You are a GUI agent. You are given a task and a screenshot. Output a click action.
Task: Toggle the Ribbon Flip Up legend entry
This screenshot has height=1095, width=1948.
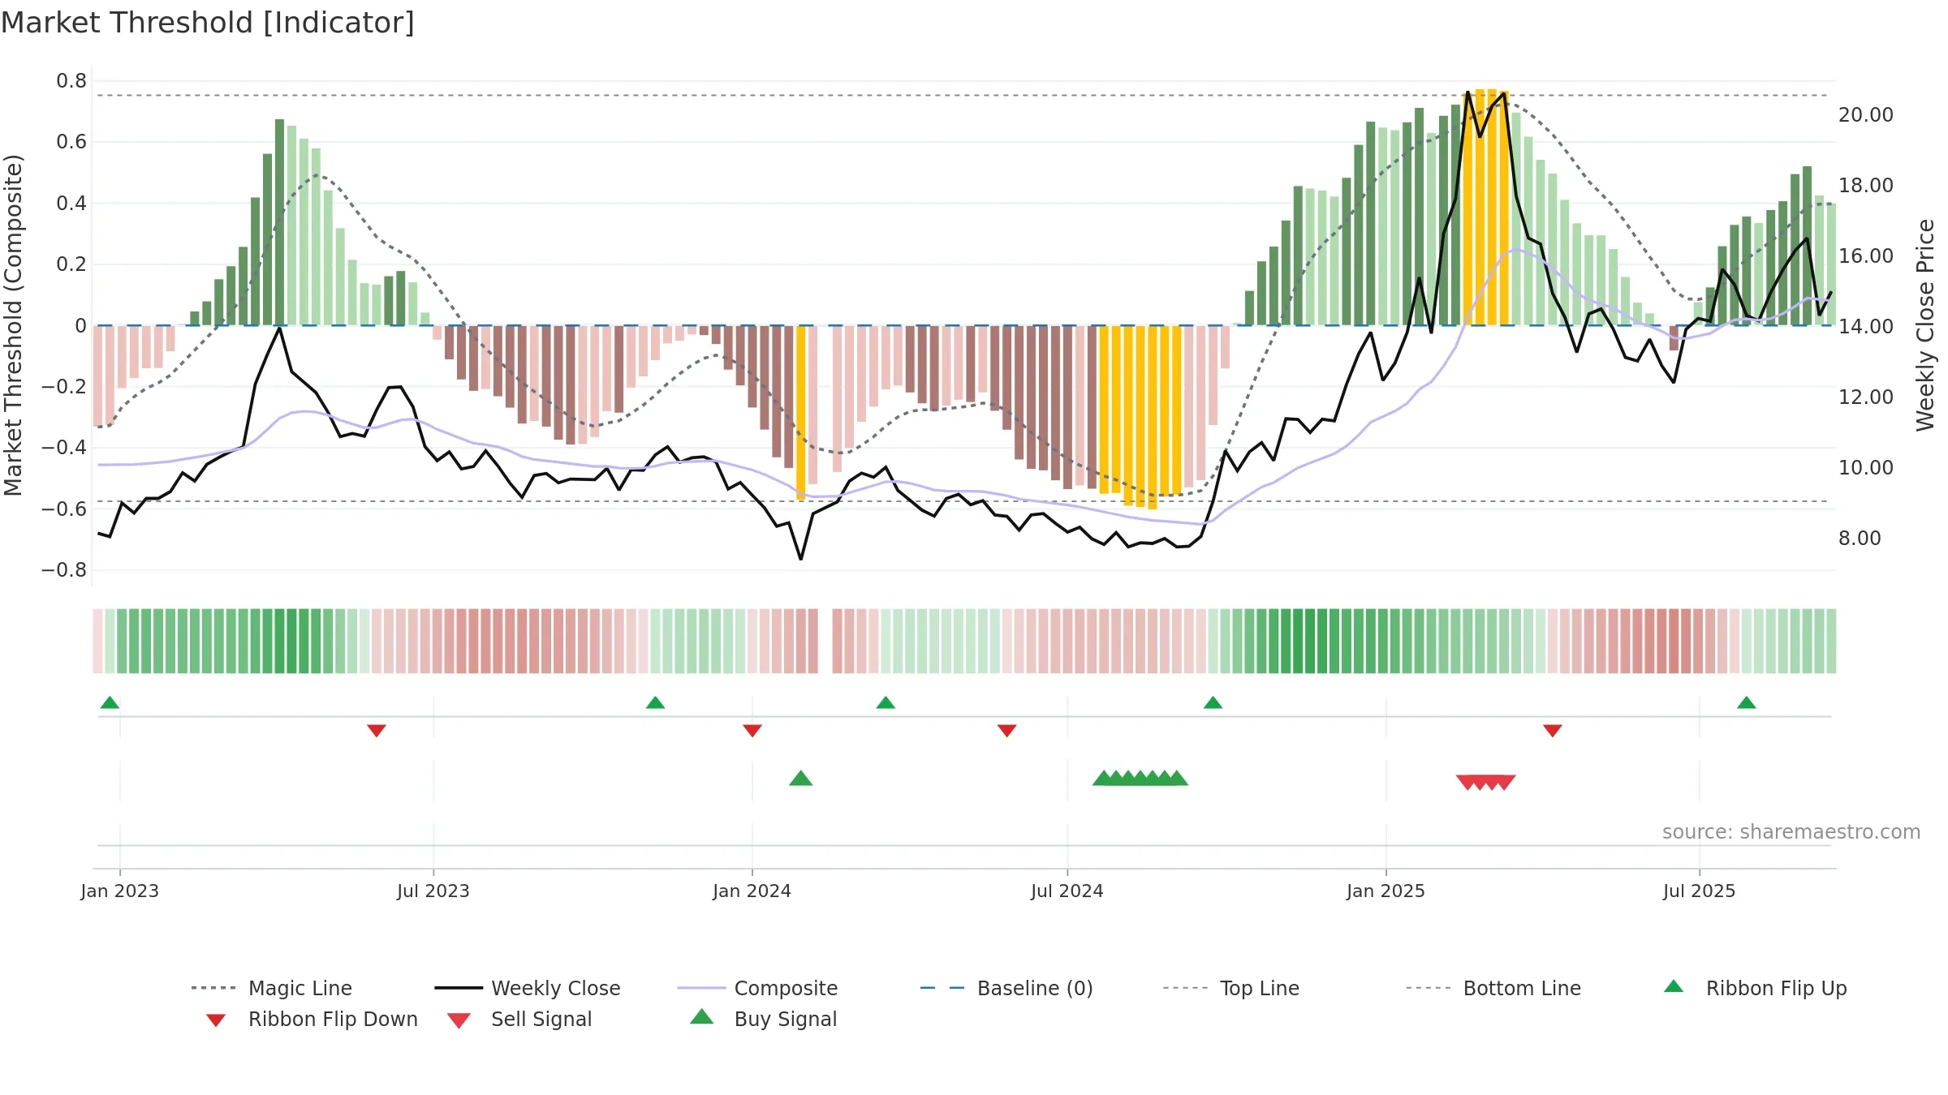tap(1755, 988)
